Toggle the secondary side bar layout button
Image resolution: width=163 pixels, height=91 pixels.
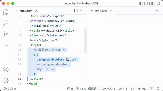click(x=151, y=3)
